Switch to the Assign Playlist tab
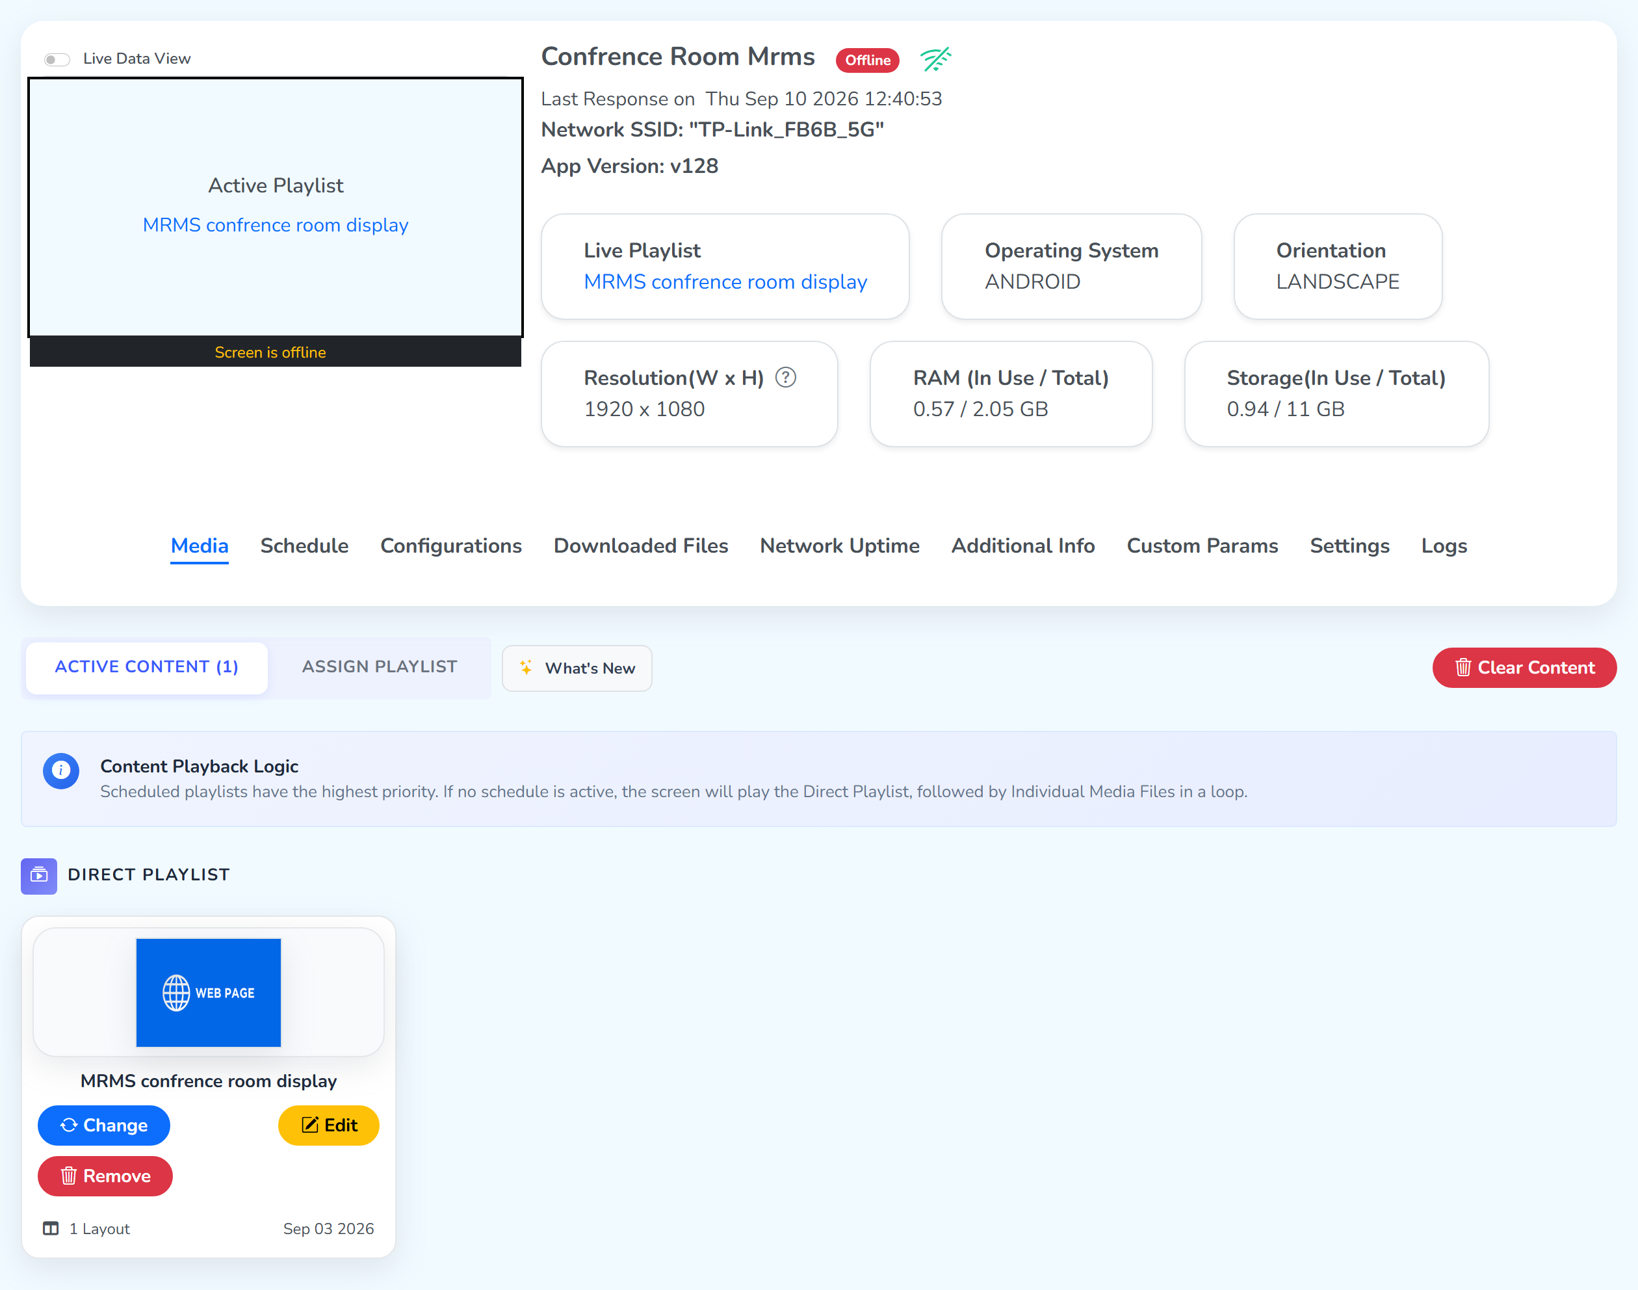The width and height of the screenshot is (1638, 1290). click(x=380, y=667)
